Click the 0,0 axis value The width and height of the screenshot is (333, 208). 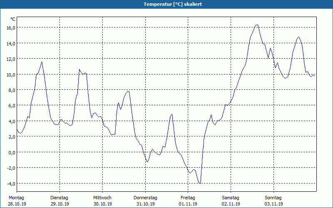12,152
